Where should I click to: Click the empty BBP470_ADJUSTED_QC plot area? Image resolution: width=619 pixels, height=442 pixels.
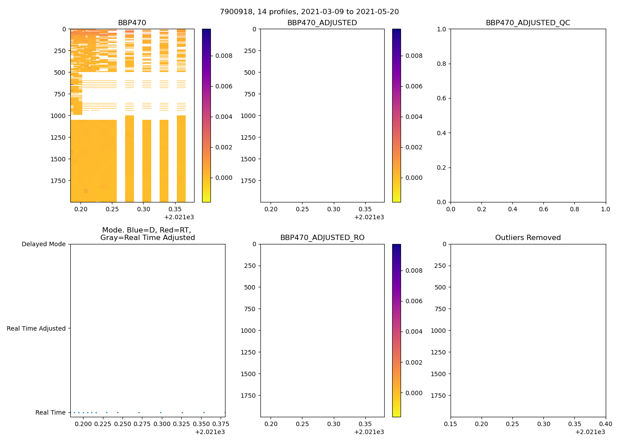click(528, 115)
